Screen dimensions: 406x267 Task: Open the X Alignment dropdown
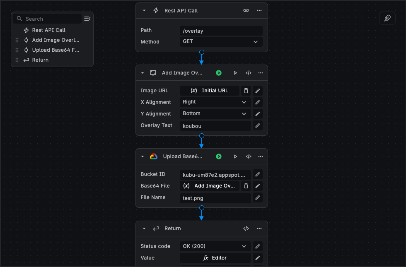tap(215, 102)
